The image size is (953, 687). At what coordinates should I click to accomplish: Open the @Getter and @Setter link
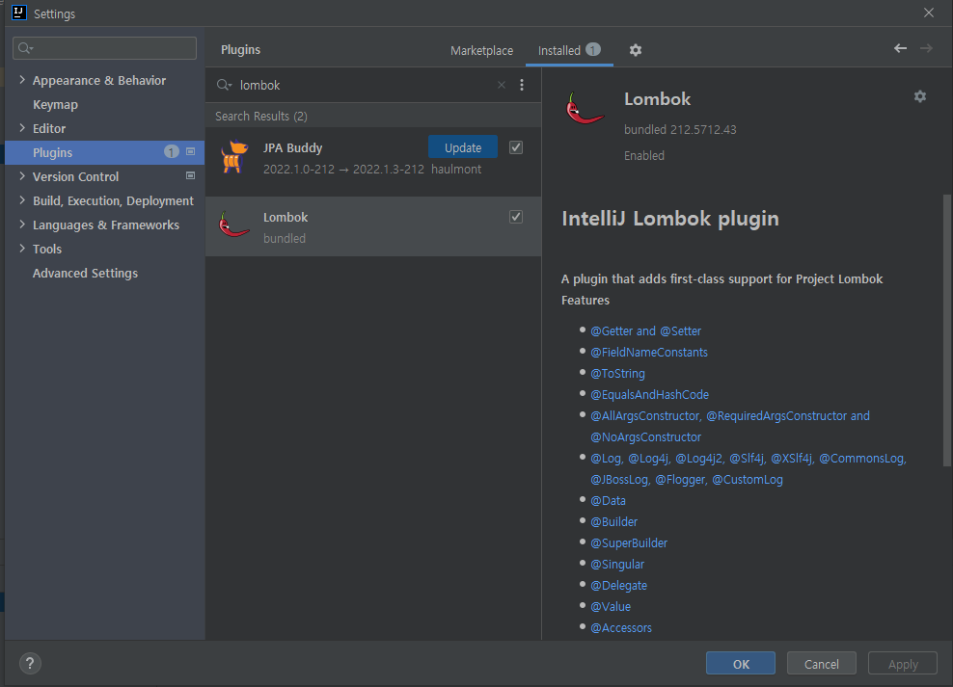point(645,331)
